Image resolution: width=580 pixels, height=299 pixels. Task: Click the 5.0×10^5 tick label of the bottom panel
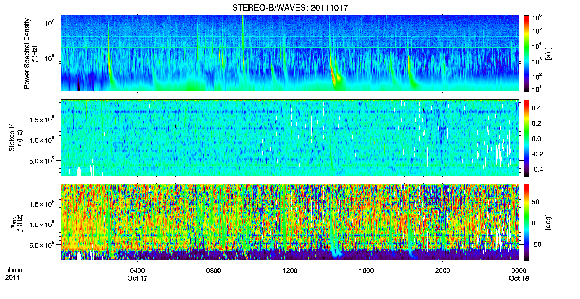[42, 245]
